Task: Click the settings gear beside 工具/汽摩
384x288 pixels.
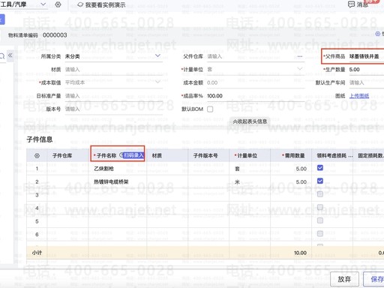Action: pyautogui.click(x=58, y=4)
